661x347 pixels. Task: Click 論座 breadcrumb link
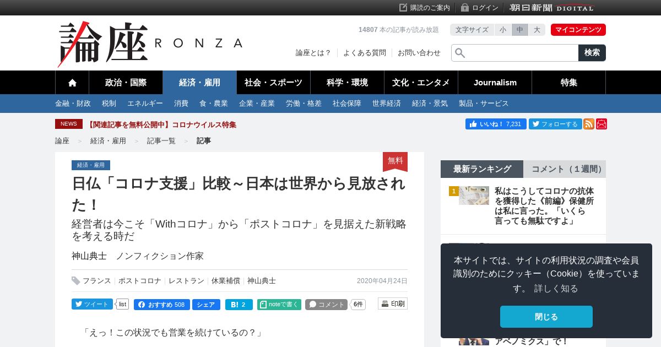tap(62, 141)
